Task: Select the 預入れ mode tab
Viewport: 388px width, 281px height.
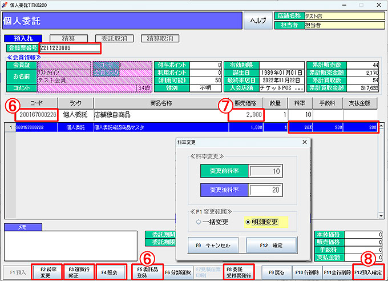Action: (23, 38)
